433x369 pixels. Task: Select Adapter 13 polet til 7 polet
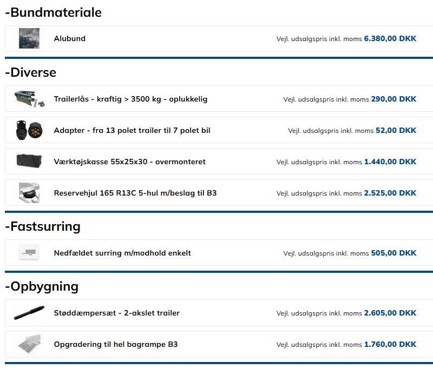coord(132,131)
